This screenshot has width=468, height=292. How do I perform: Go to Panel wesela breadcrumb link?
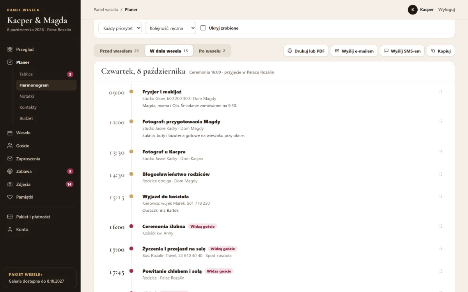(106, 10)
